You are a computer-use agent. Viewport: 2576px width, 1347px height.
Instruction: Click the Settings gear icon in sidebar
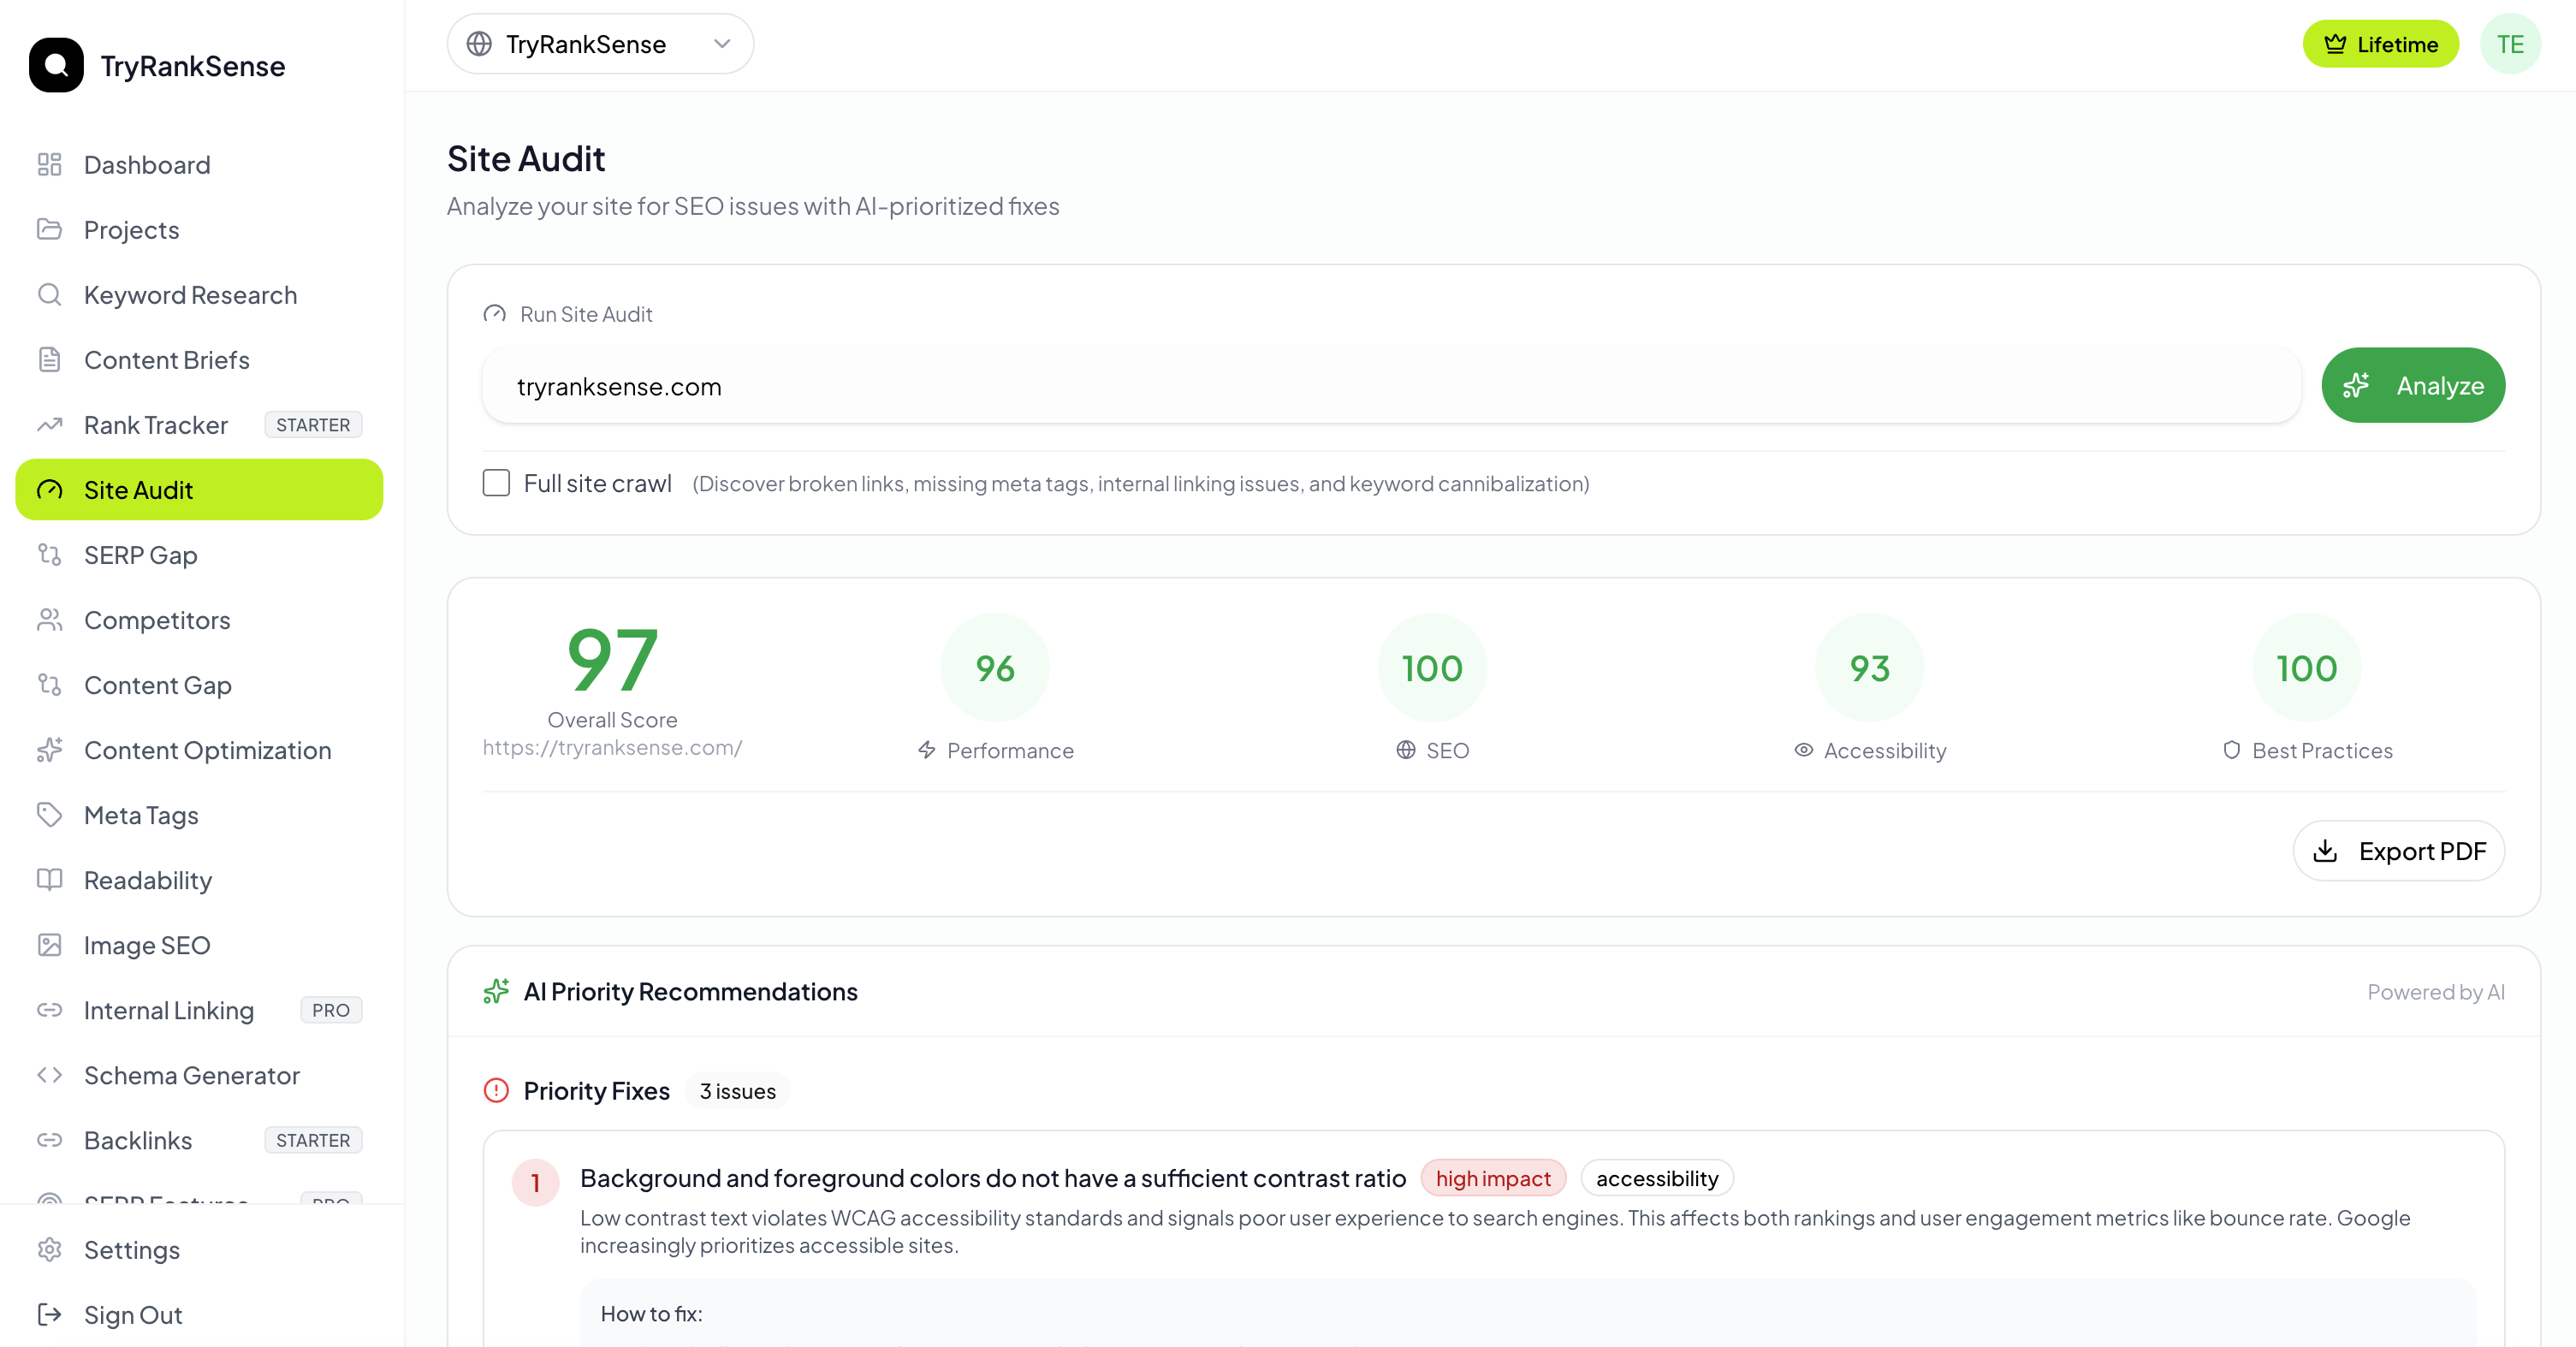click(x=49, y=1249)
